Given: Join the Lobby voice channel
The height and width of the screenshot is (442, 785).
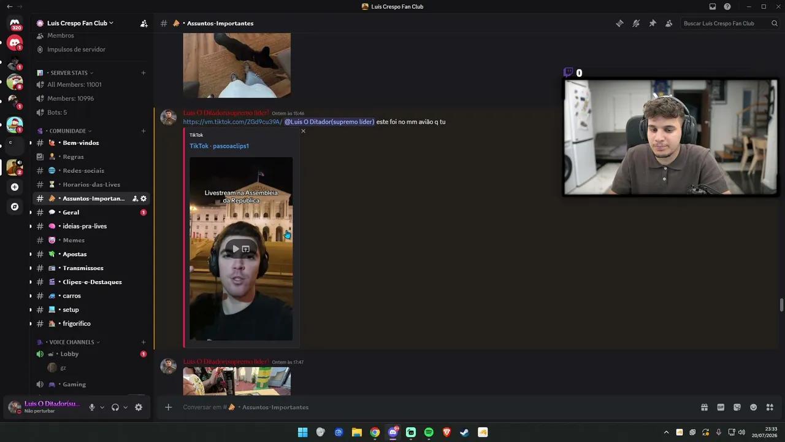Looking at the screenshot, I should coord(91,354).
